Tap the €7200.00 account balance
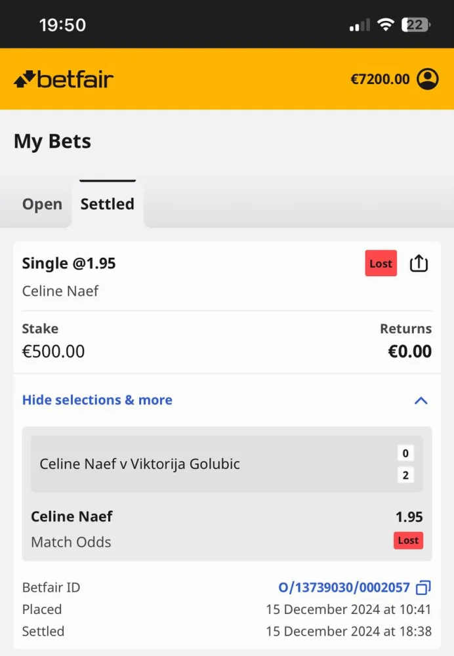Screen dimensions: 454x656 pyautogui.click(x=380, y=79)
